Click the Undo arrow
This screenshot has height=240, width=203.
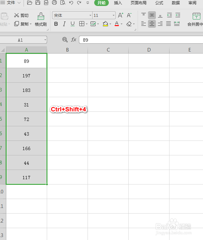pos(71,3)
